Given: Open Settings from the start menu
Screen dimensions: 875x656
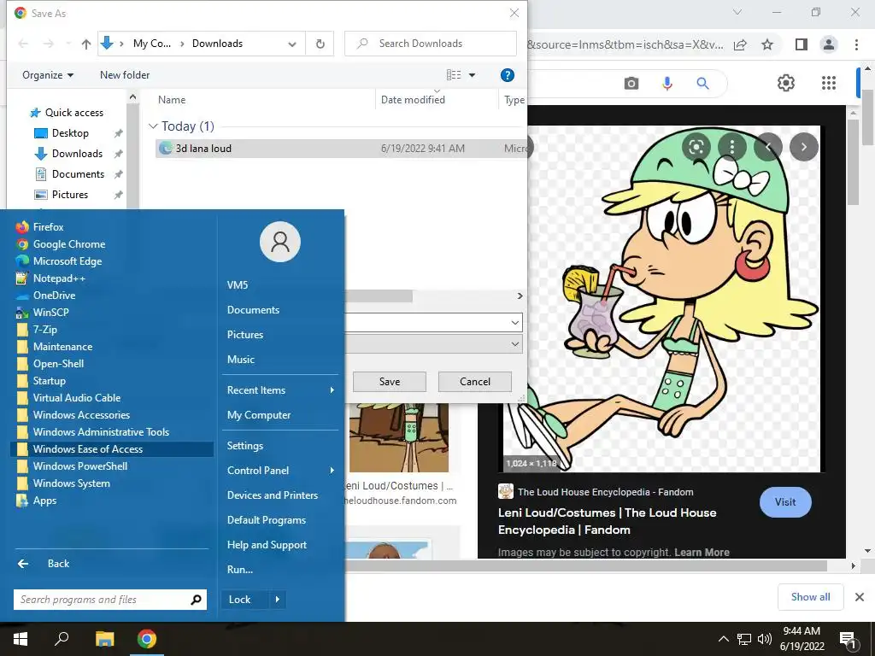Looking at the screenshot, I should tap(245, 446).
